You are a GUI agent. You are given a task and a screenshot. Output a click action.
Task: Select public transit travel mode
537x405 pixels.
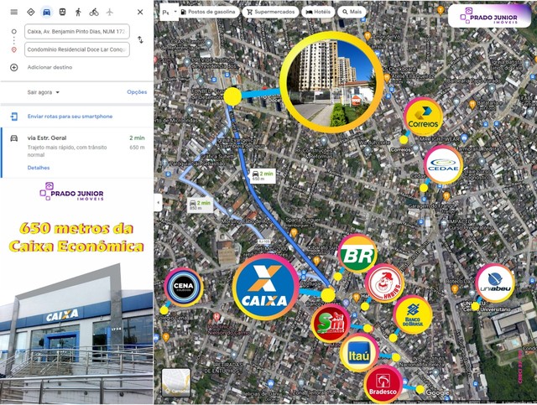tap(62, 12)
